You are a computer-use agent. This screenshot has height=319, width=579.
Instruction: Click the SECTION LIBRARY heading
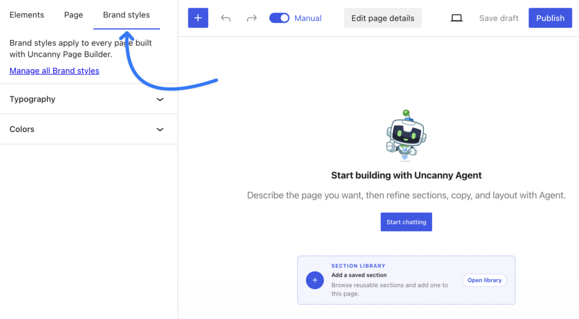click(358, 265)
